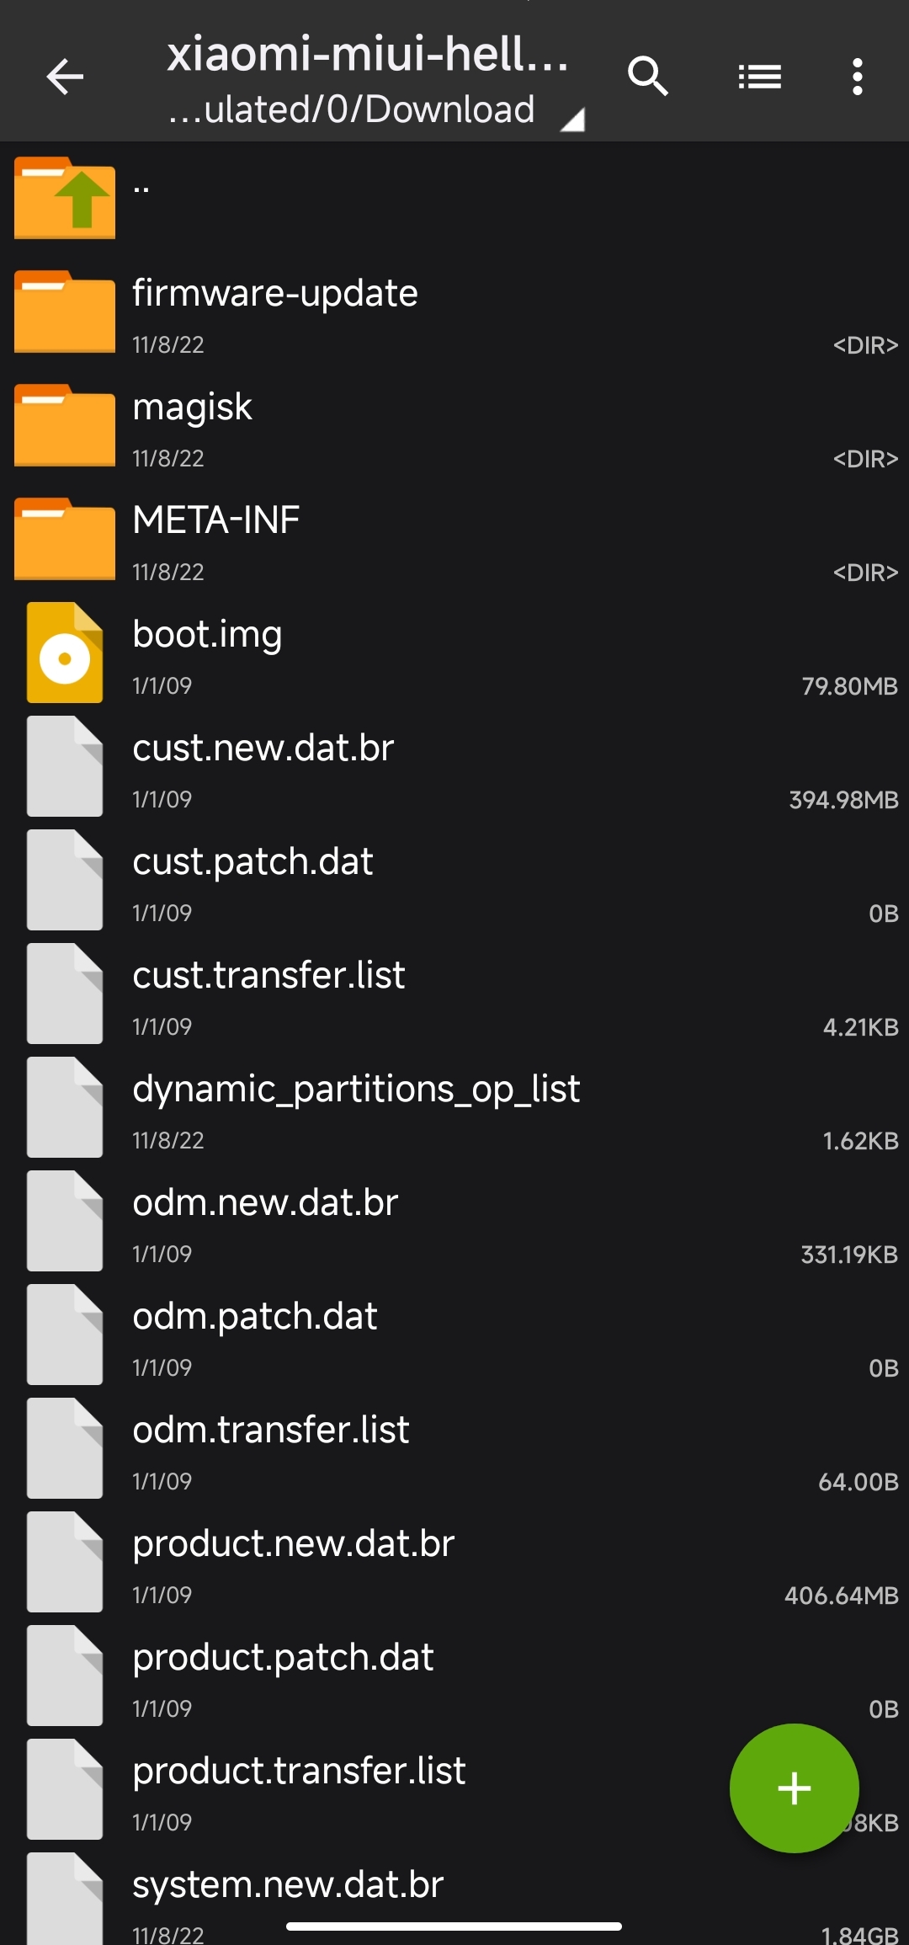Select product.patch.dat file icon
The height and width of the screenshot is (1945, 909).
pos(65,1676)
